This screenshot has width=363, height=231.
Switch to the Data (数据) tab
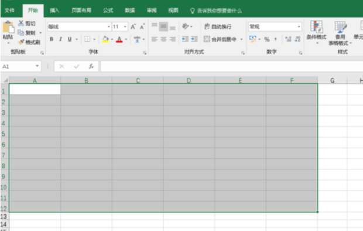(130, 11)
